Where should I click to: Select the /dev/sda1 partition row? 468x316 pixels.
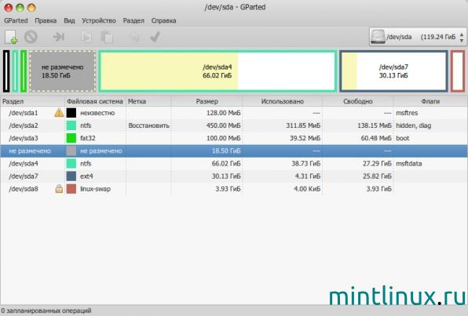click(x=234, y=113)
